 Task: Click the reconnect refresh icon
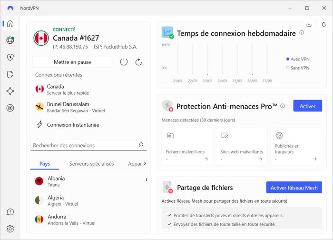[138, 62]
